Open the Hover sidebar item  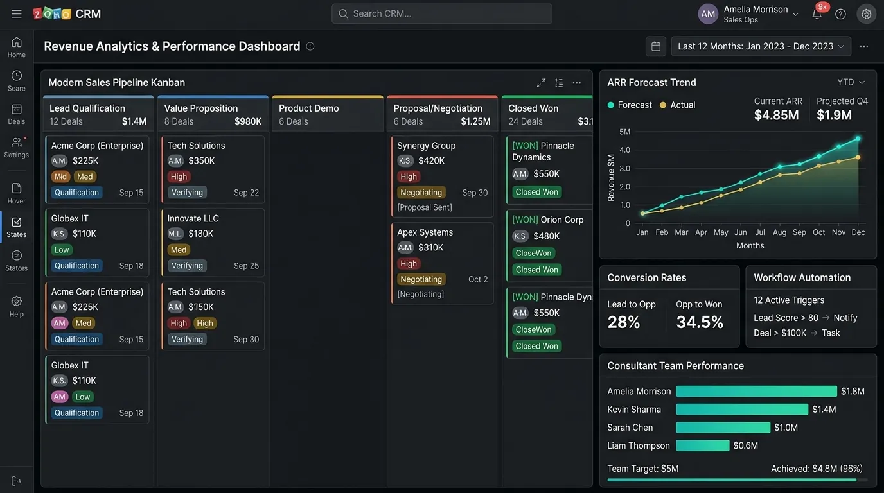(17, 193)
